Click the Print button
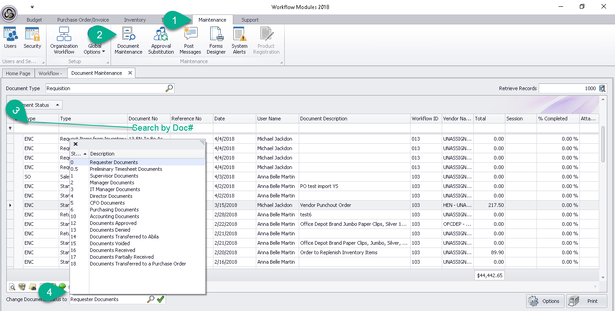This screenshot has width=615, height=311. [x=587, y=301]
